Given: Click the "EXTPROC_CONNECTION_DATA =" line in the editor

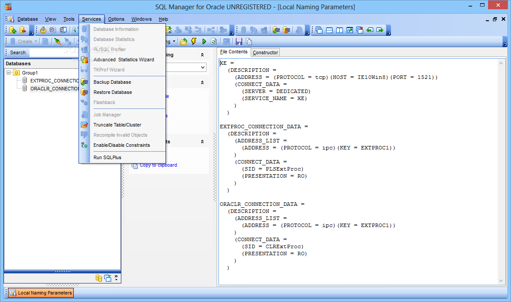Looking at the screenshot, I should 263,127.
